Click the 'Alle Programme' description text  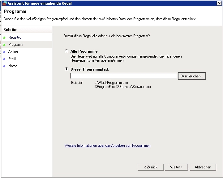tap(126, 59)
